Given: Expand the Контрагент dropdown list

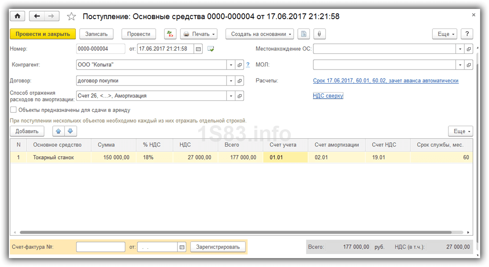Looking at the screenshot, I should tap(231, 65).
